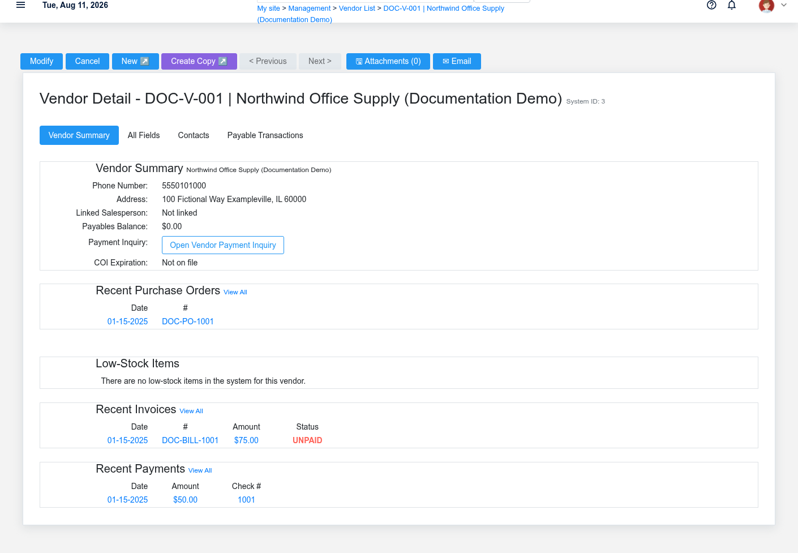
Task: Click the System ID: 3 text
Action: tap(586, 101)
